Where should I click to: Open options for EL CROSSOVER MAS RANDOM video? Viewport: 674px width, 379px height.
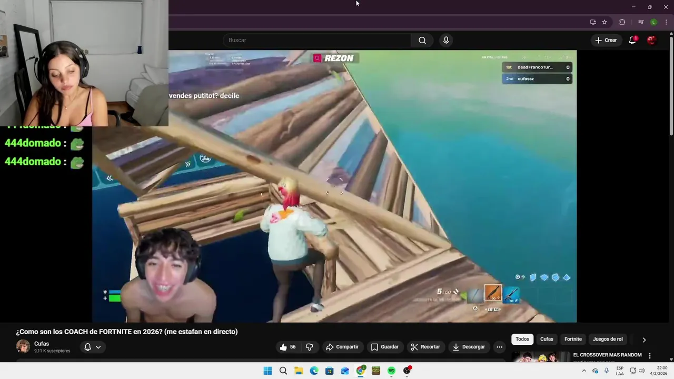[x=650, y=356]
